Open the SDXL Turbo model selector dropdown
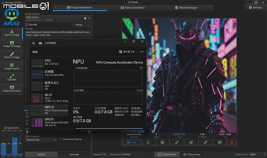Viewport: 267px width, 158px height. click(58, 18)
